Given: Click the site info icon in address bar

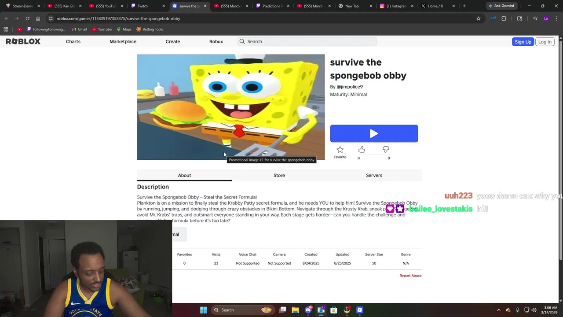Looking at the screenshot, I should [51, 18].
